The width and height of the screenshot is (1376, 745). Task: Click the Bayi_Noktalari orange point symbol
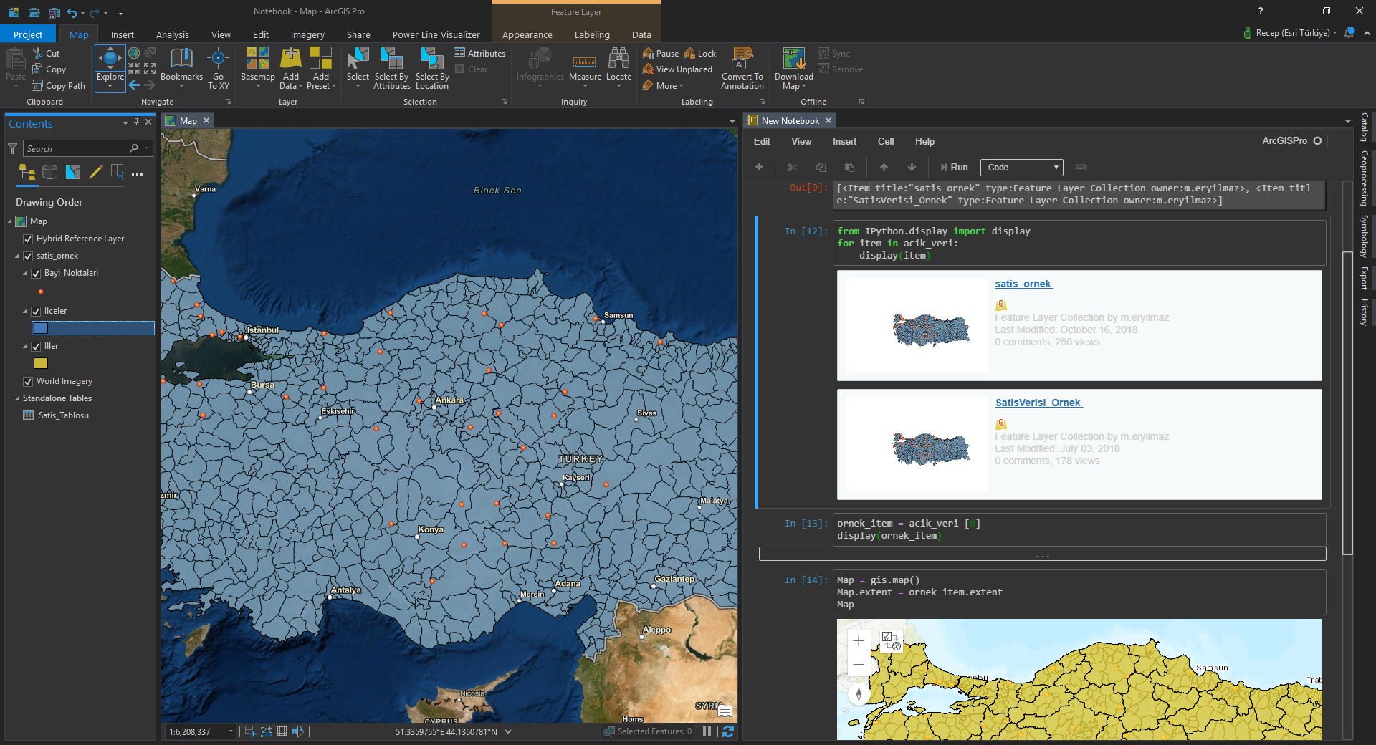pyautogui.click(x=41, y=292)
